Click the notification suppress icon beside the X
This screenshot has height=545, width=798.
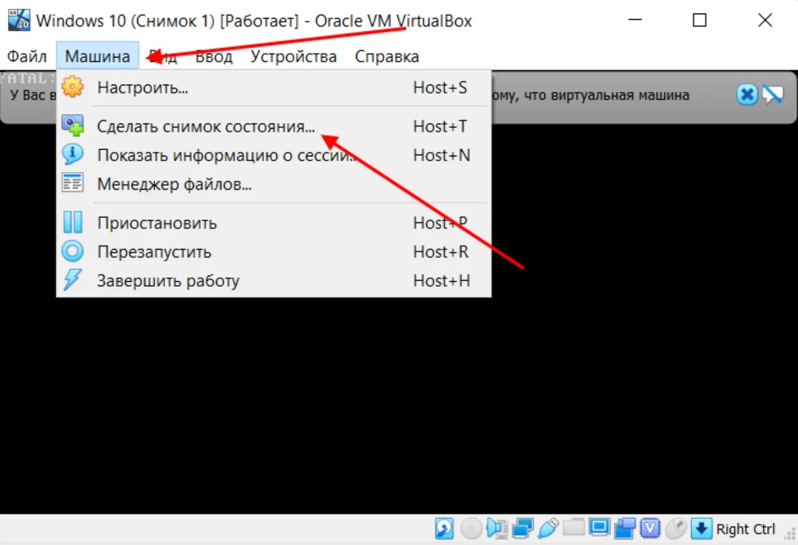773,95
